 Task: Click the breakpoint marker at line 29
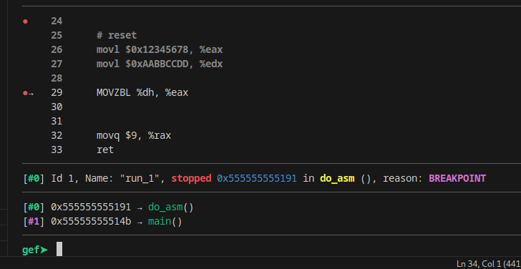tap(25, 93)
